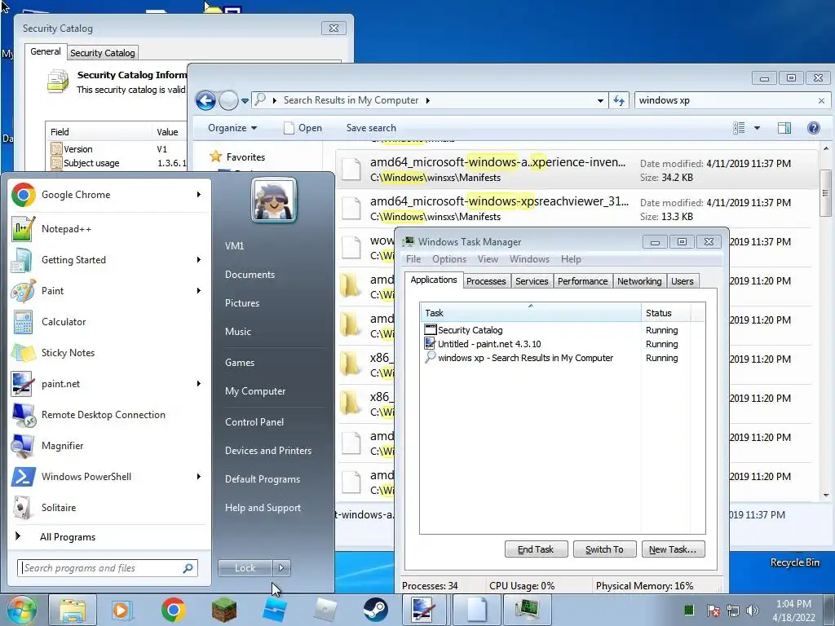Expand Google Chrome jump list arrow

(x=199, y=195)
